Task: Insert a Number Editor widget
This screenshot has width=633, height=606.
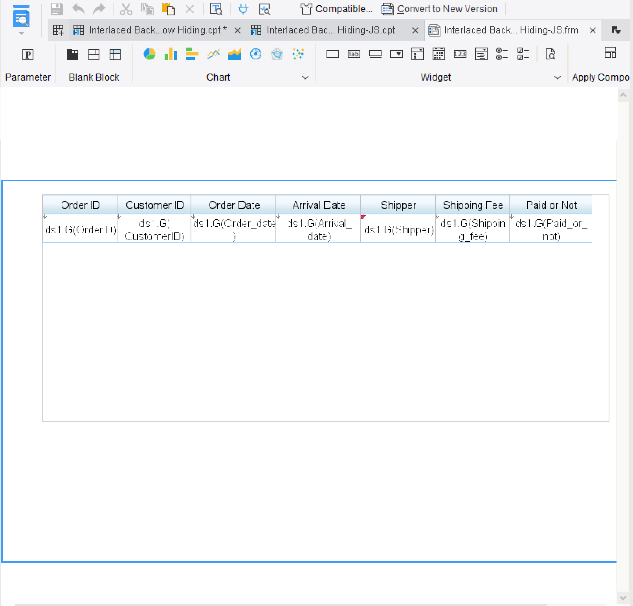Action: [460, 54]
